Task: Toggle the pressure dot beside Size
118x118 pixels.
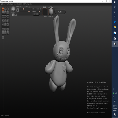Action: point(31,9)
